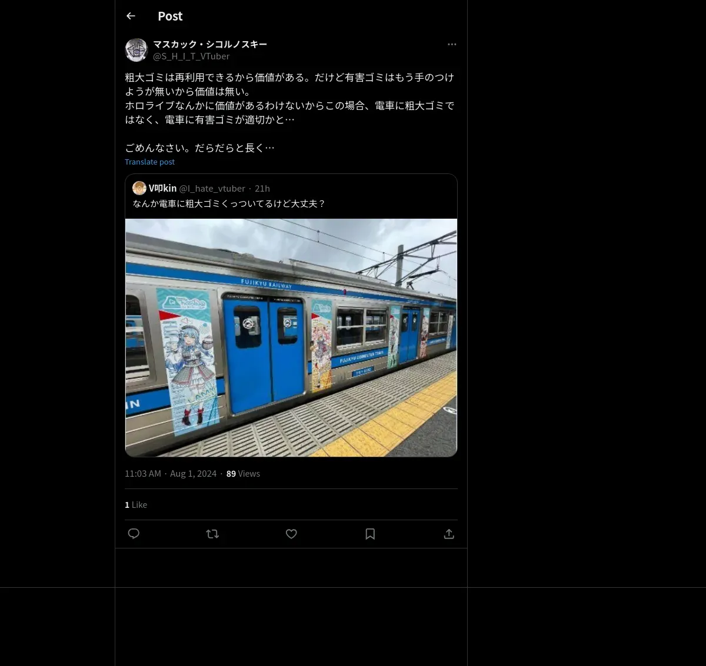The width and height of the screenshot is (706, 666).
Task: Bookmark this post
Action: tap(370, 534)
